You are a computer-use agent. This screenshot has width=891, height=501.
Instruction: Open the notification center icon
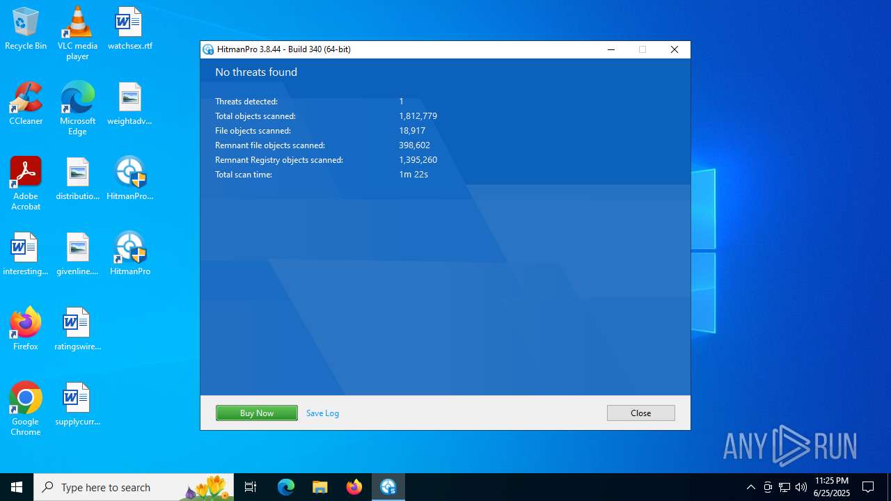[868, 487]
